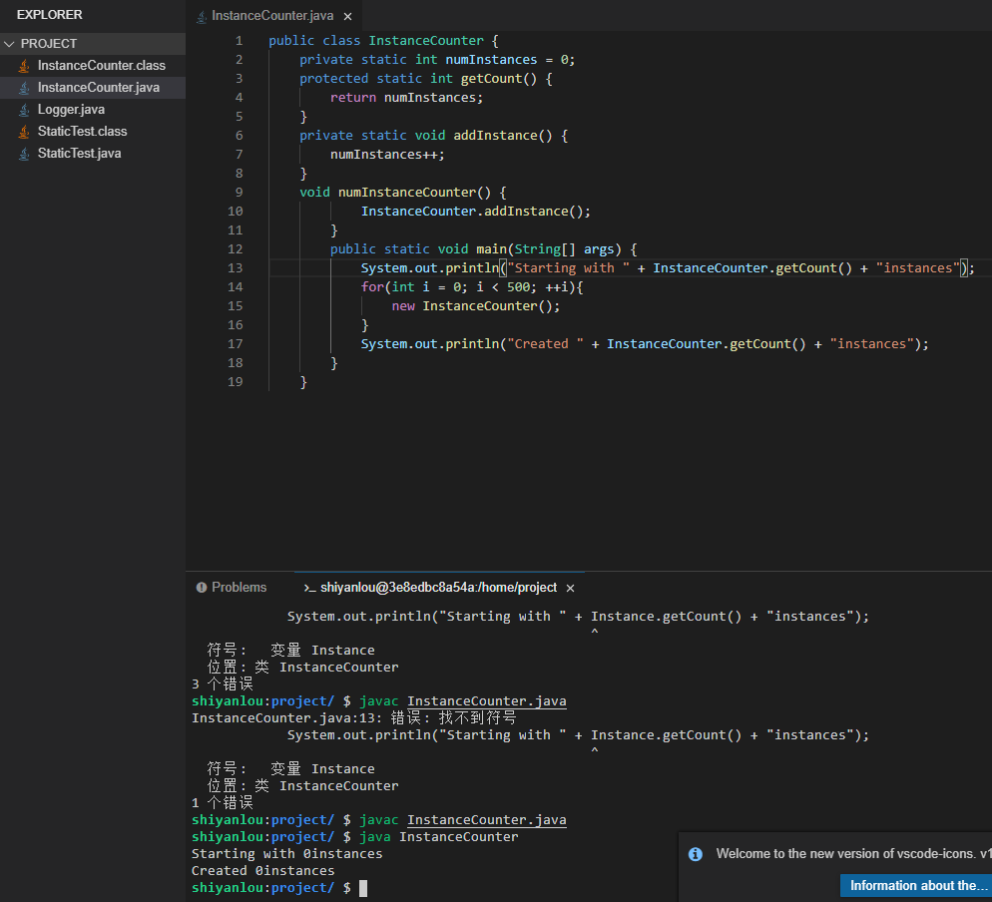This screenshot has width=992, height=902.
Task: Click "void numInstanceCounter()" on line 9
Action: [395, 193]
